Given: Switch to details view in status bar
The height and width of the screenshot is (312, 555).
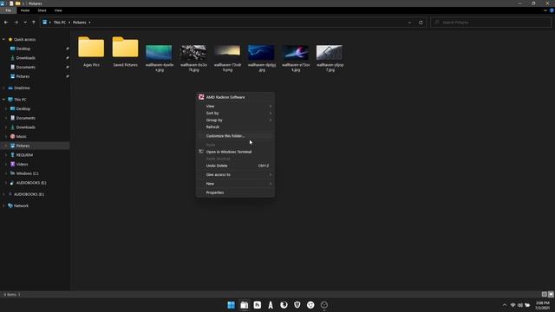Looking at the screenshot, I should click(545, 295).
